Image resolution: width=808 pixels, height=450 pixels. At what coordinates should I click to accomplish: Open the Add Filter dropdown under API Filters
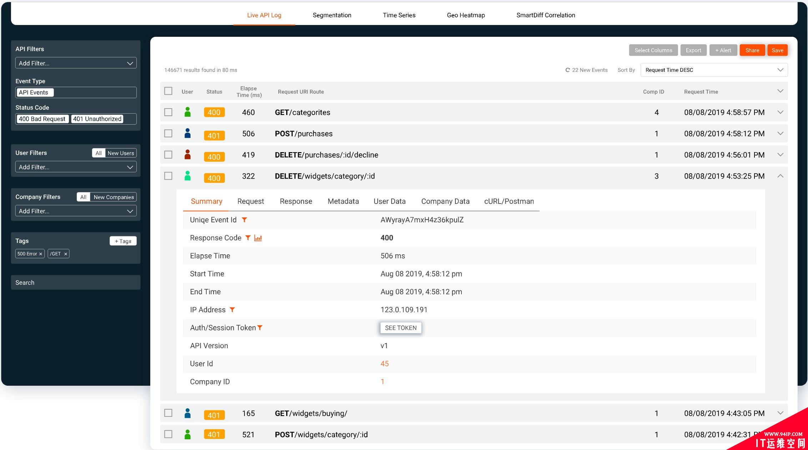tap(75, 63)
